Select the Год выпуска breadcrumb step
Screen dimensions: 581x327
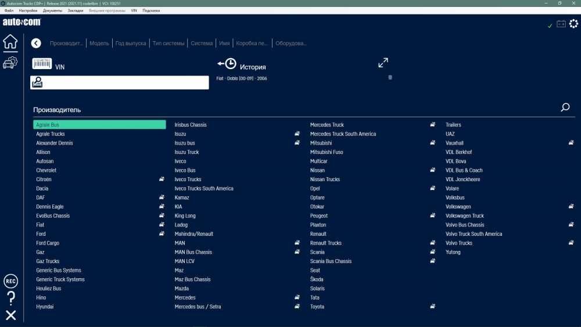pyautogui.click(x=130, y=44)
